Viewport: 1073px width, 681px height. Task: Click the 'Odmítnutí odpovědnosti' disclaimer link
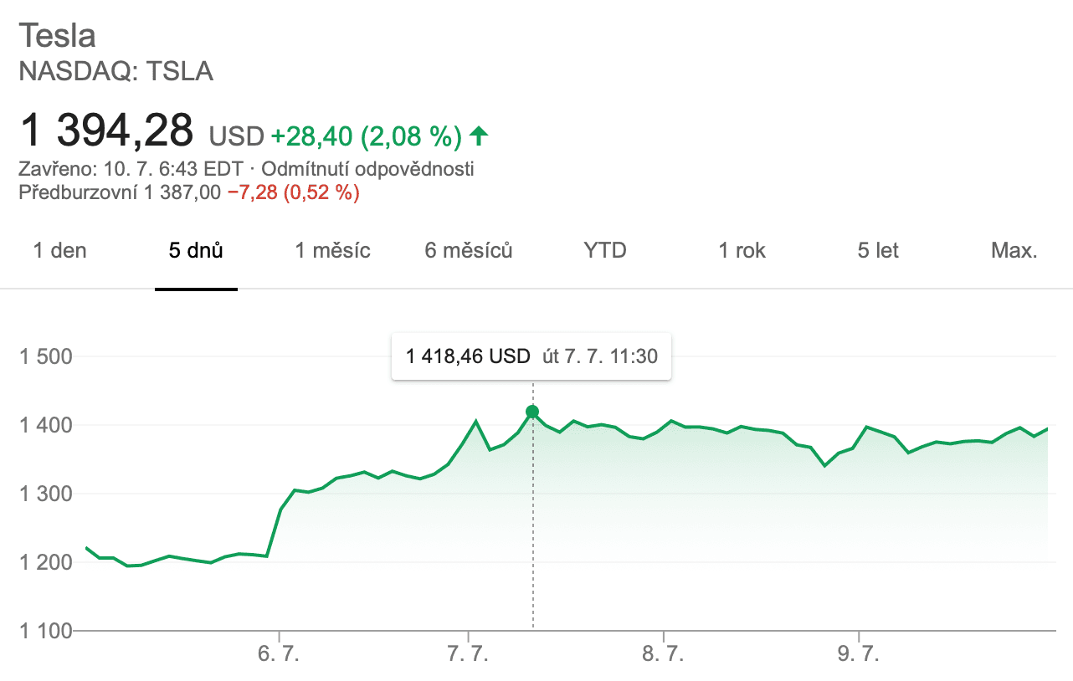pyautogui.click(x=368, y=170)
